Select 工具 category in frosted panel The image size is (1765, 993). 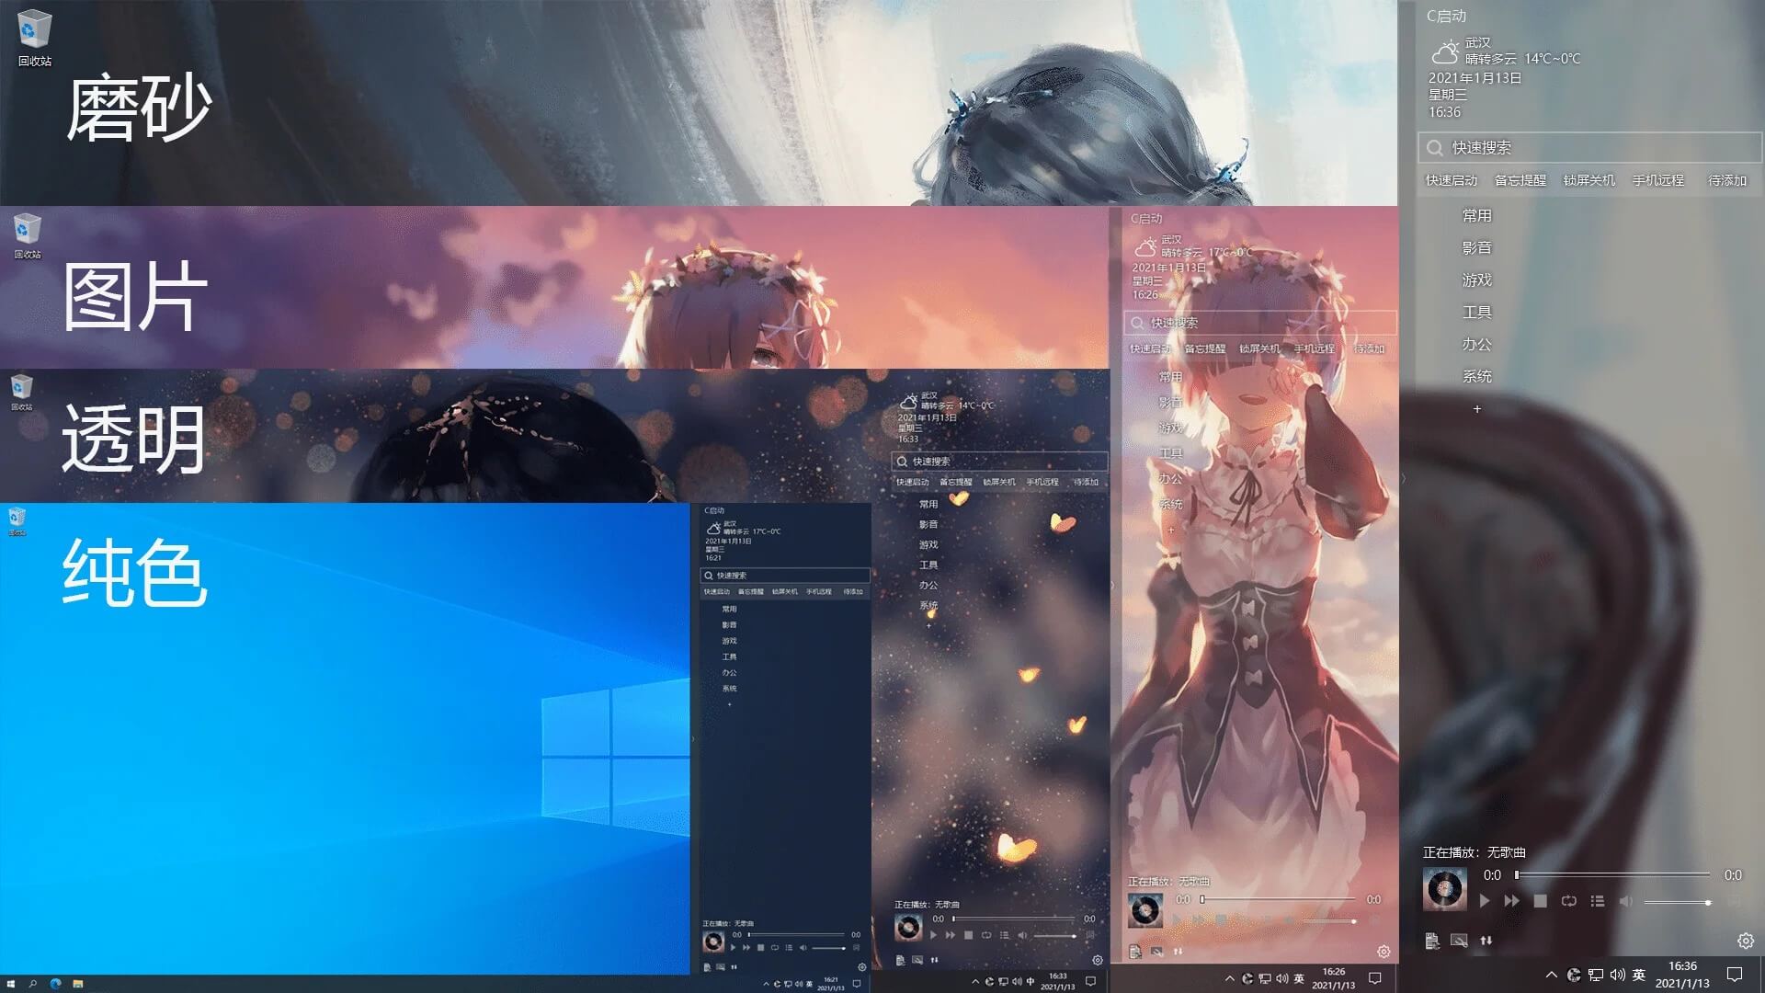(1477, 312)
